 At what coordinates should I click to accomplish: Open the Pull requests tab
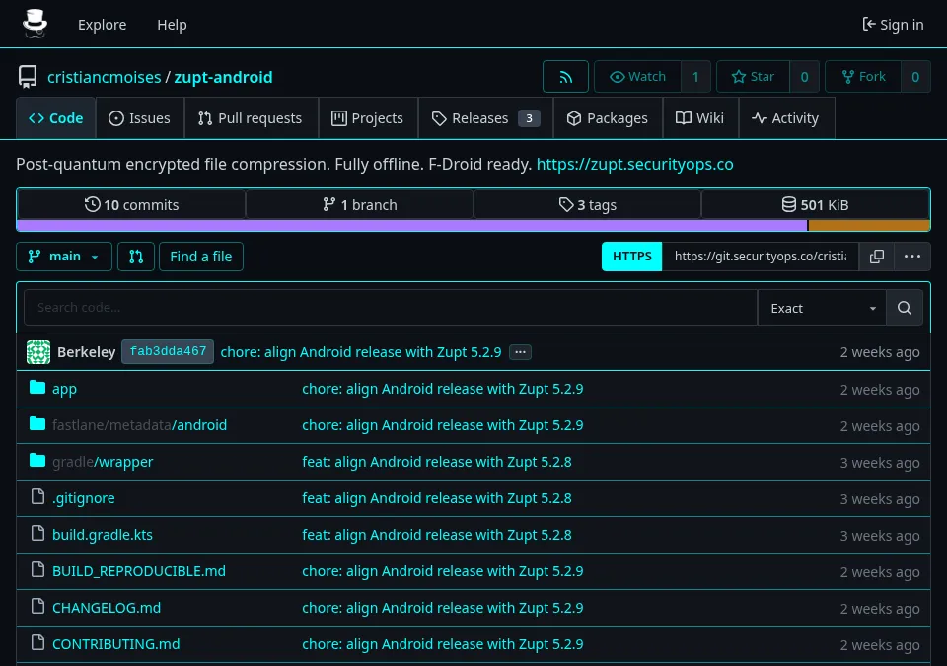tap(251, 118)
